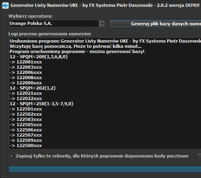Click log entry 122000xxx

coord(26,83)
